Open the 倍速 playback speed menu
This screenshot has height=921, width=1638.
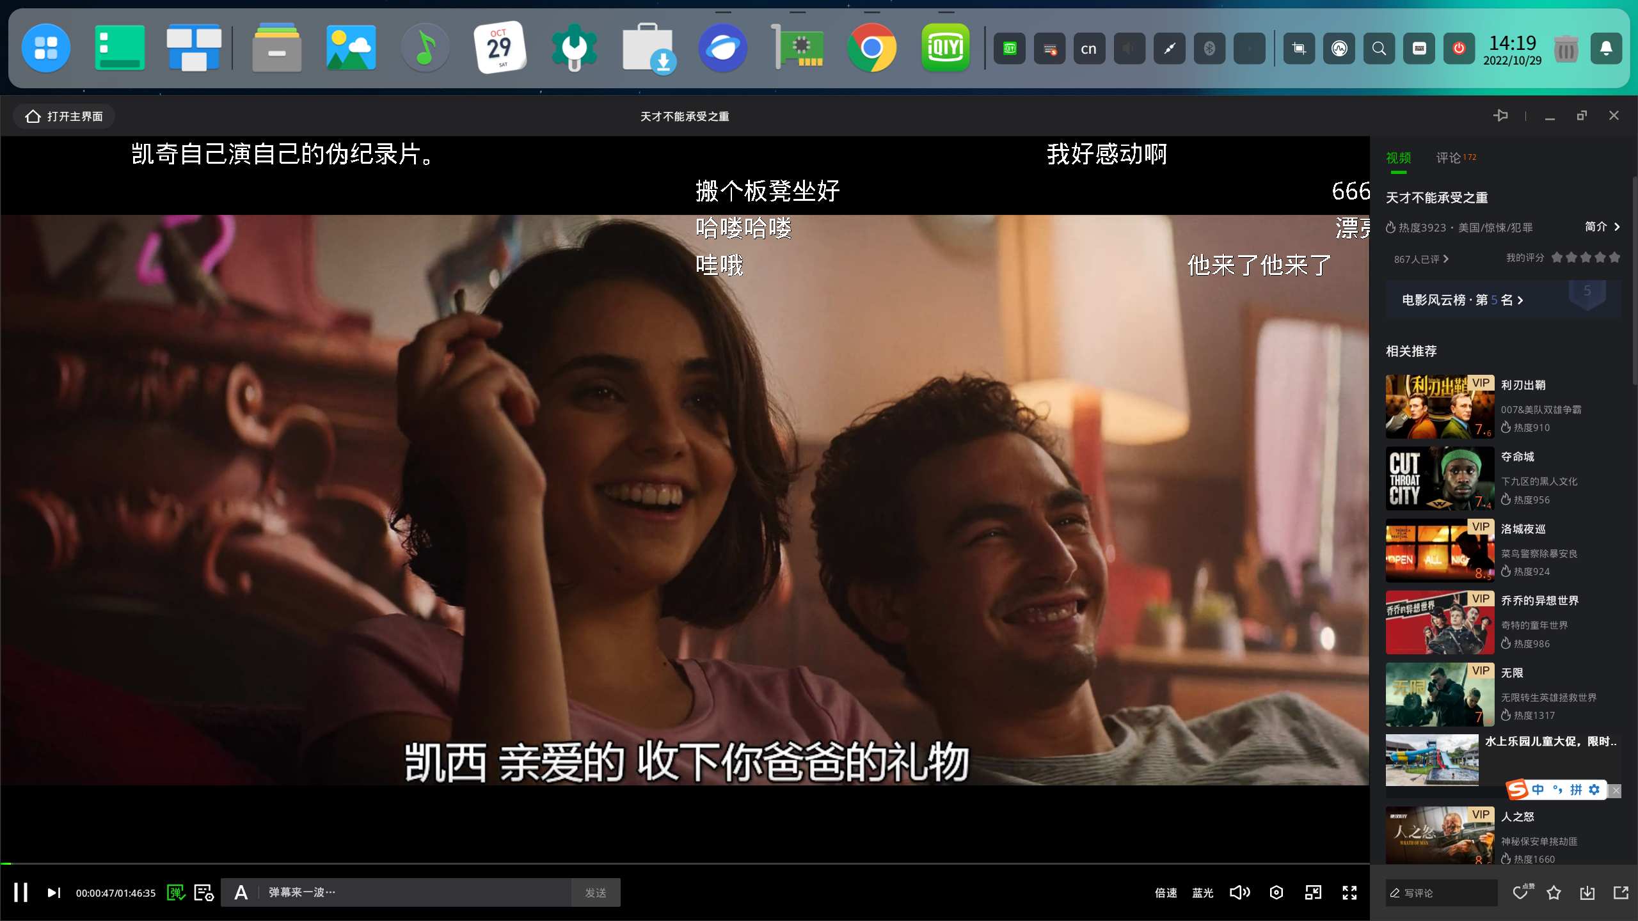(1166, 892)
